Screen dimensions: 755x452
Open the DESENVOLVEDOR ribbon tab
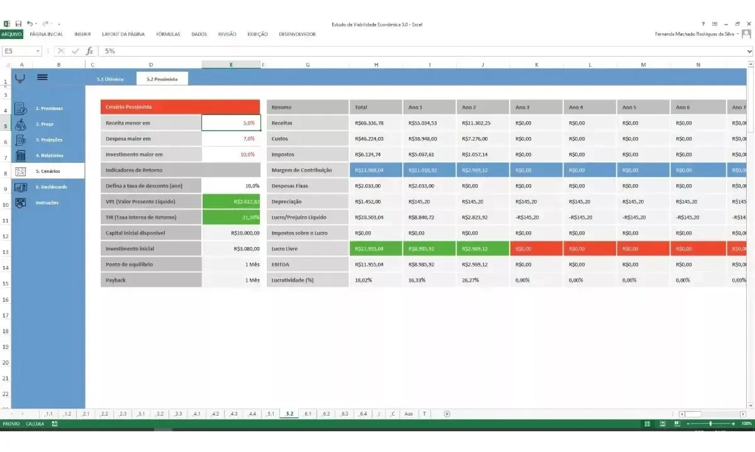point(297,34)
